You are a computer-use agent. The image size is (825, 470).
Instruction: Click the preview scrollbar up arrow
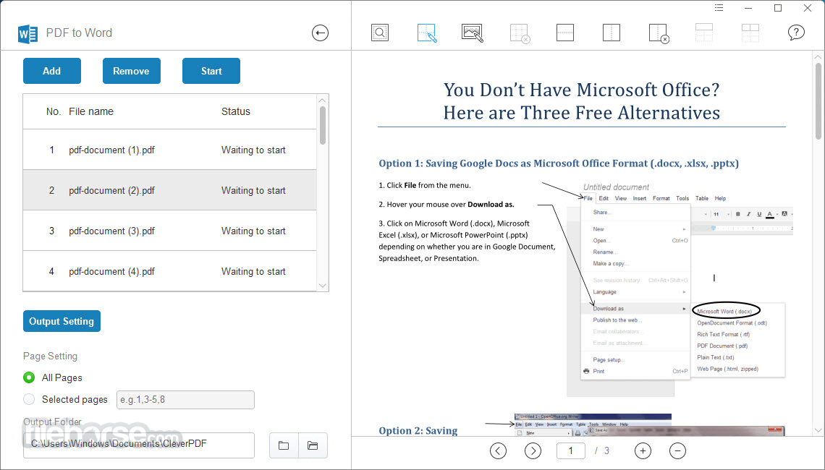(x=818, y=57)
